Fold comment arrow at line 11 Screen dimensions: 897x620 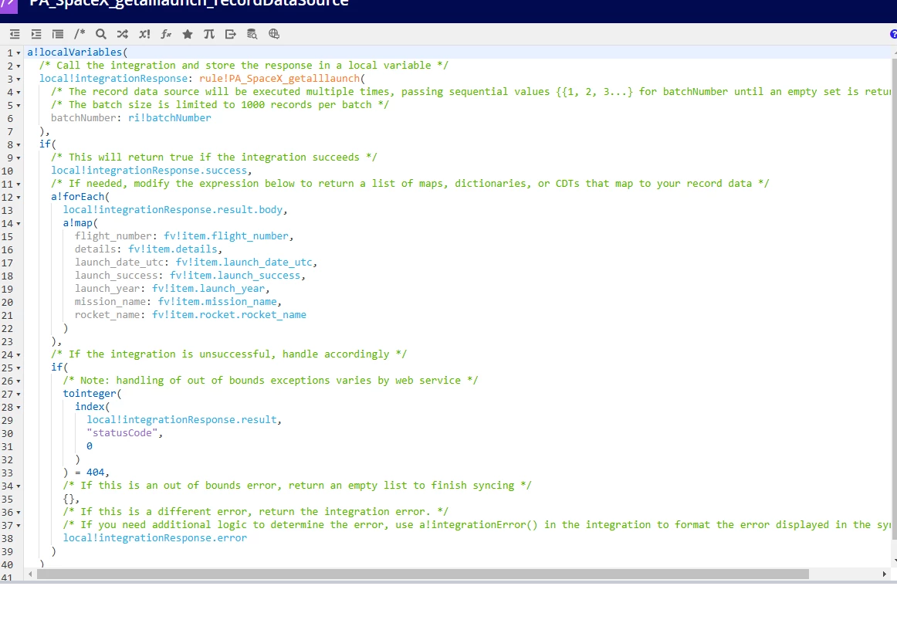19,185
